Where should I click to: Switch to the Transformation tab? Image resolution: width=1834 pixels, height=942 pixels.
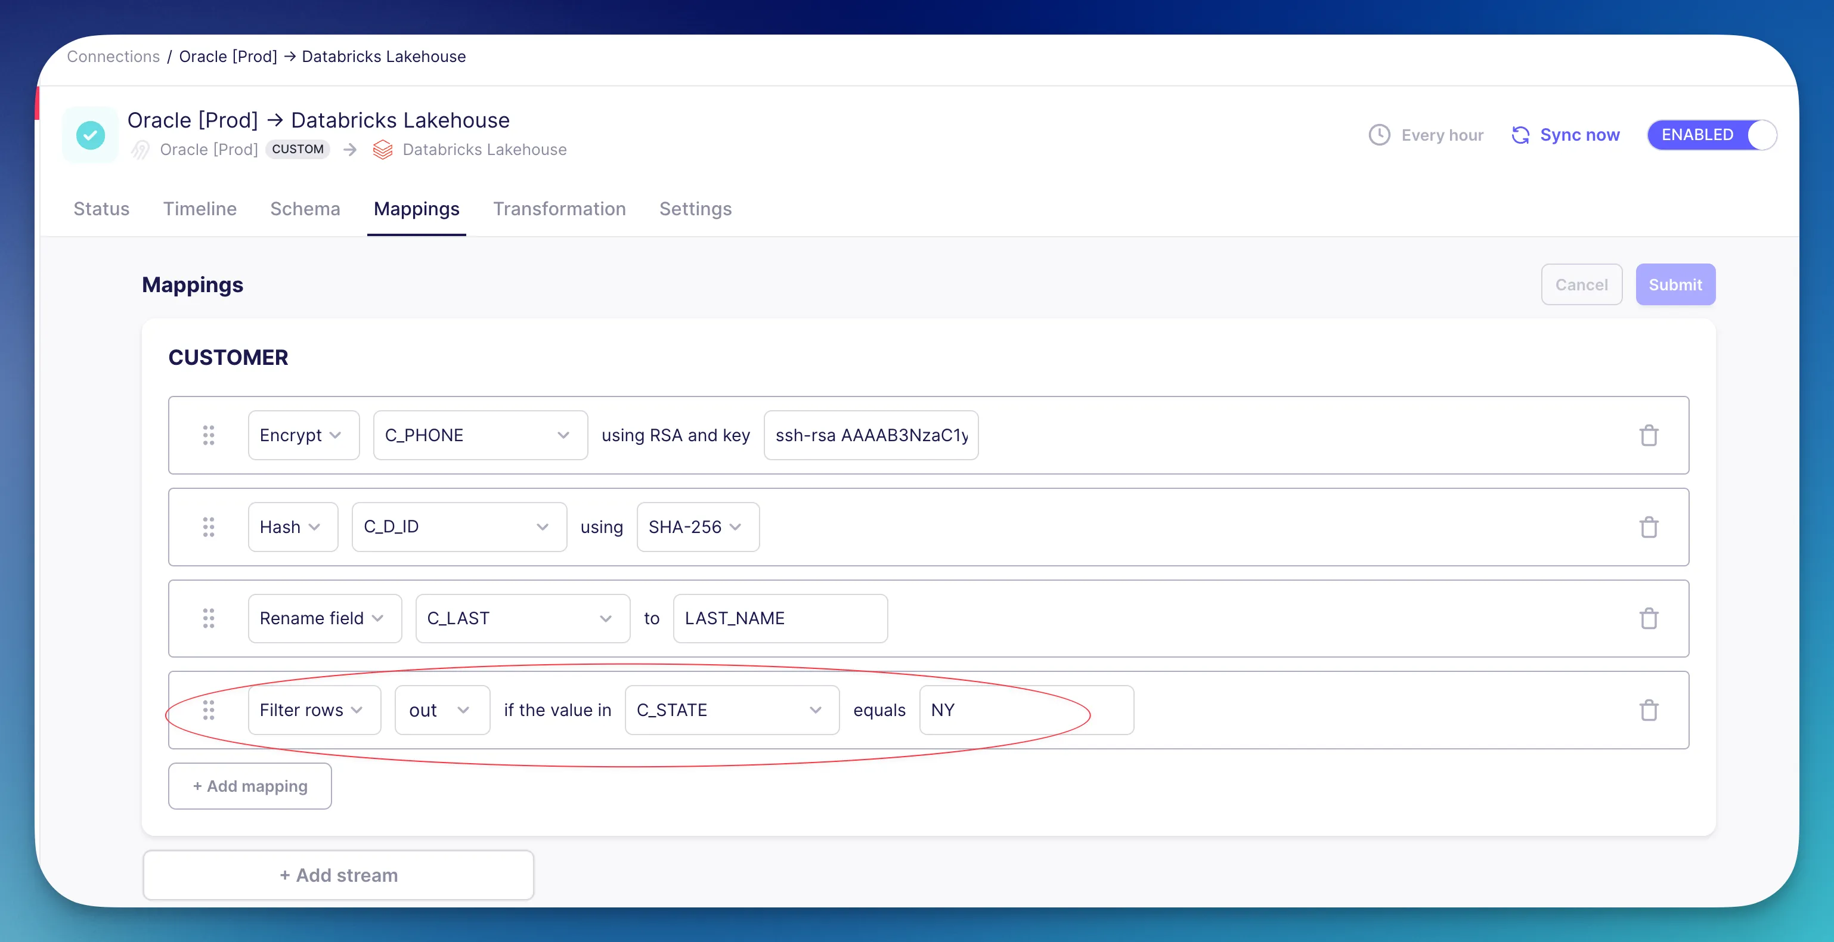tap(559, 209)
